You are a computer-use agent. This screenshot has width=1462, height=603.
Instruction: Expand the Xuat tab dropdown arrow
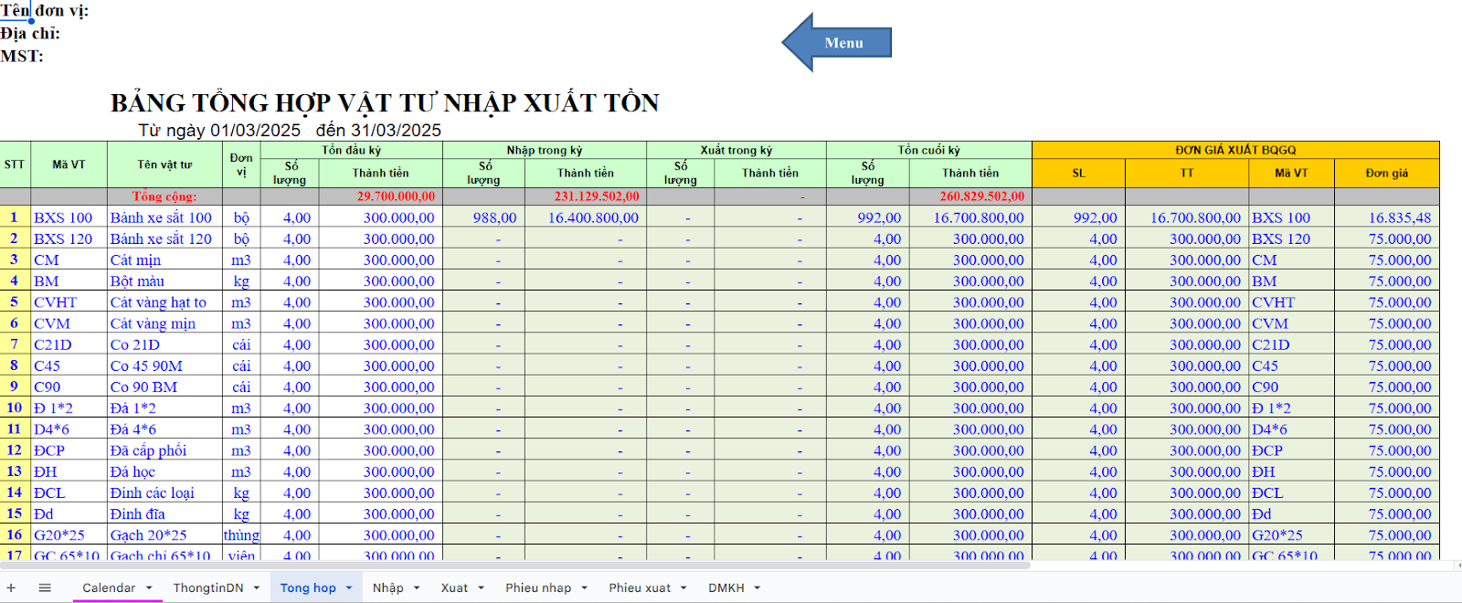tap(481, 587)
